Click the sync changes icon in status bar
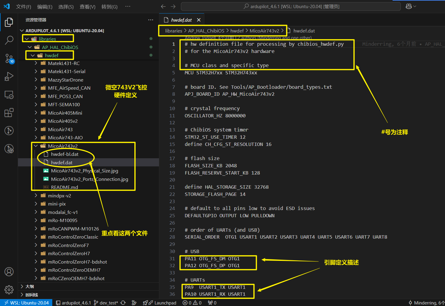 pos(123,303)
